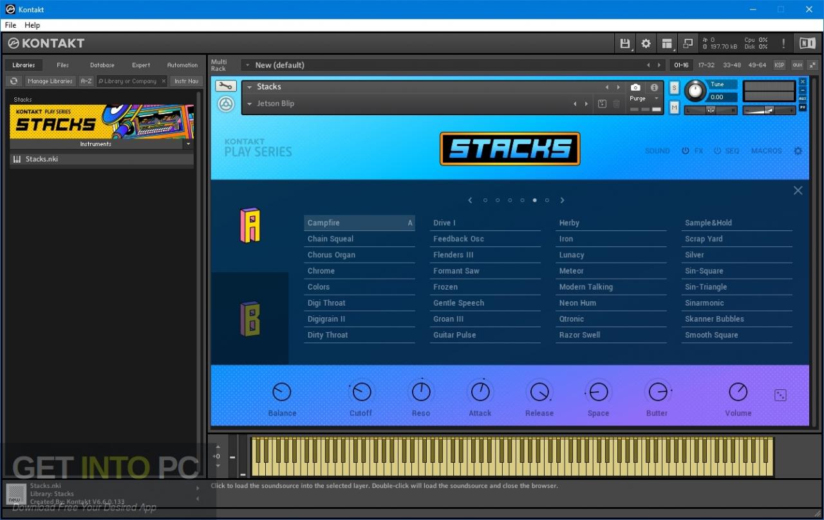Click the exclamation panic icon
Image resolution: width=824 pixels, height=520 pixels.
(783, 44)
